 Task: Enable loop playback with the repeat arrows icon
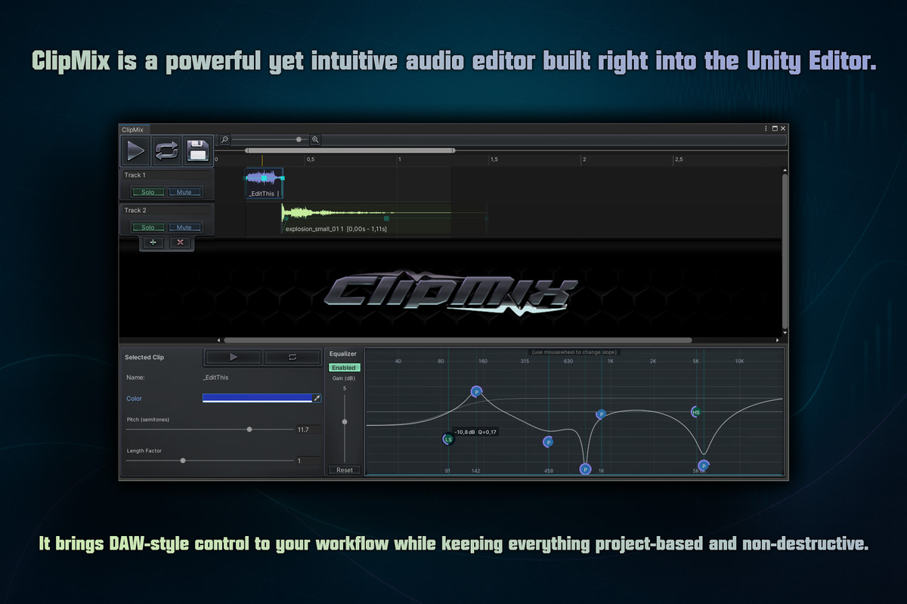166,151
